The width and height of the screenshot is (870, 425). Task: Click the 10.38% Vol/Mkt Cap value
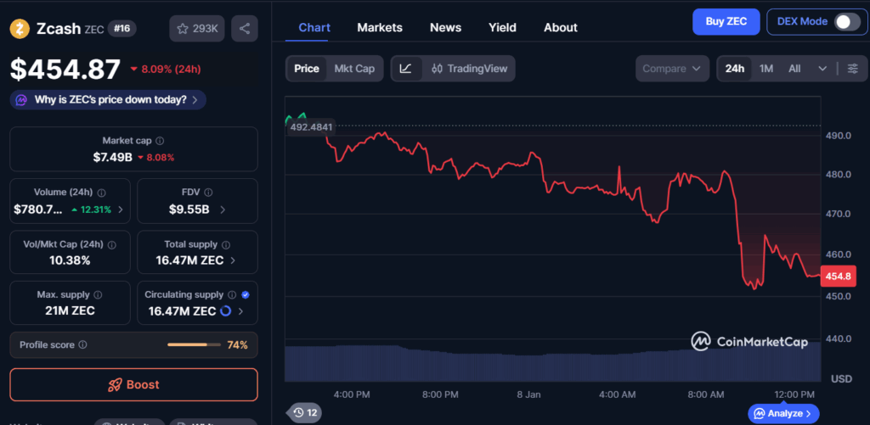(x=70, y=260)
